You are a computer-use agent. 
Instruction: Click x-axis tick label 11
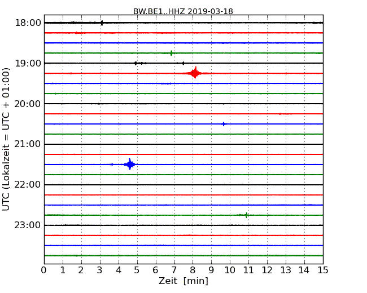(x=248, y=270)
